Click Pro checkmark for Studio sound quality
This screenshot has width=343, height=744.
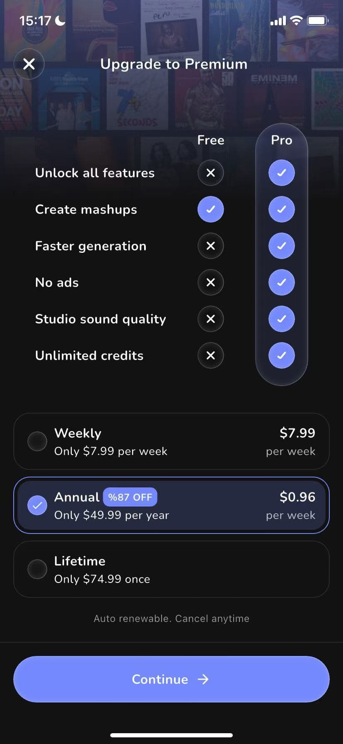point(282,319)
